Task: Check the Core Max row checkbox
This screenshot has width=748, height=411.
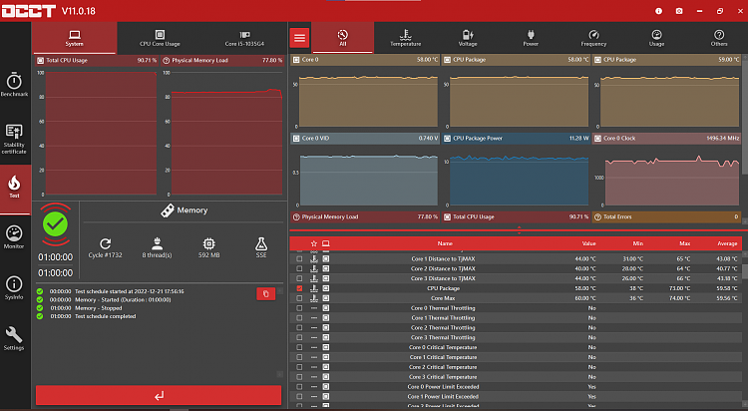Action: tap(299, 298)
